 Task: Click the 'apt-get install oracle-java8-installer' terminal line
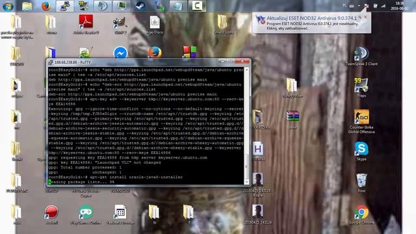coord(136,177)
